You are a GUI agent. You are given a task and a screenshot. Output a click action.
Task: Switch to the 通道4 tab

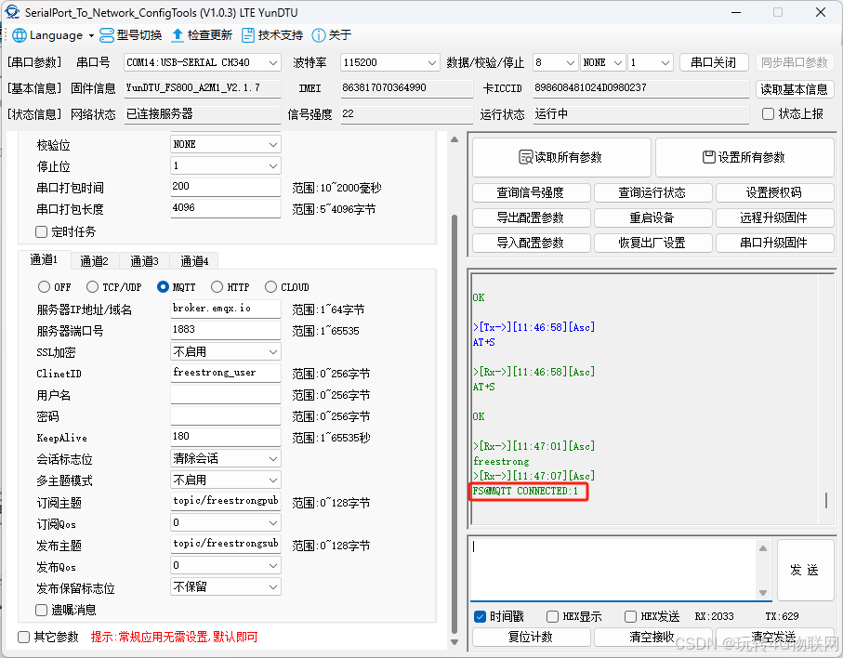click(x=193, y=261)
